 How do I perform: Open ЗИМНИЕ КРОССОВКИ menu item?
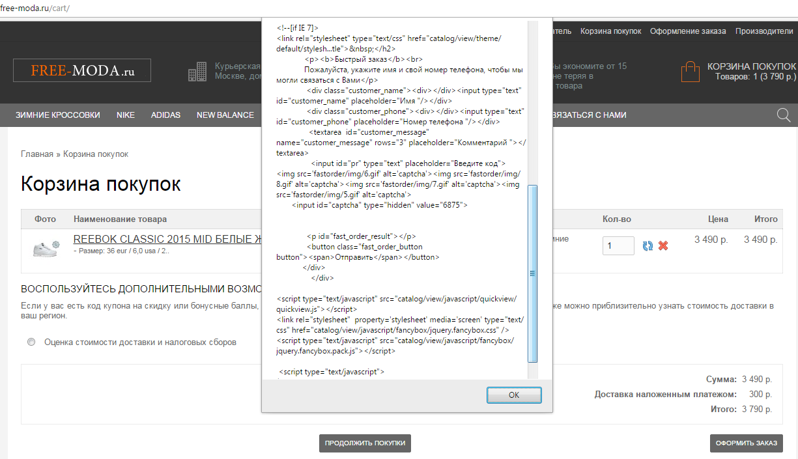[58, 115]
